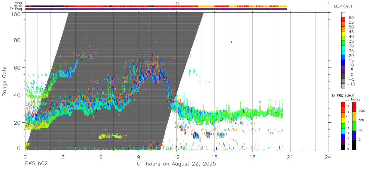This screenshot has height=170, width=369.
Task: Click the 'Range Gate' axis label
Action: [5, 81]
